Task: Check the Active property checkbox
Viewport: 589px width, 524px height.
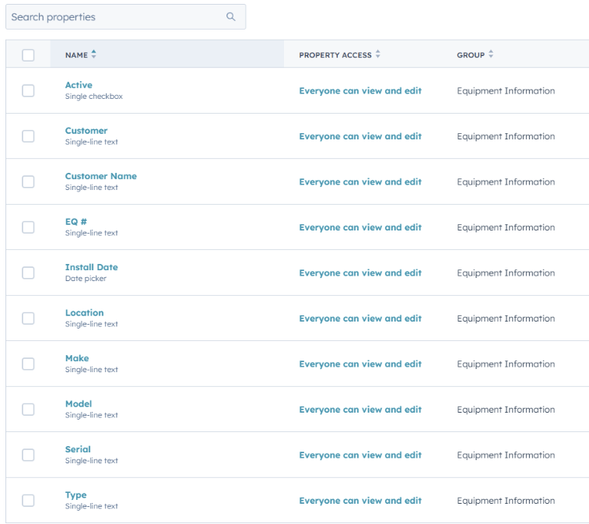Action: 28,90
